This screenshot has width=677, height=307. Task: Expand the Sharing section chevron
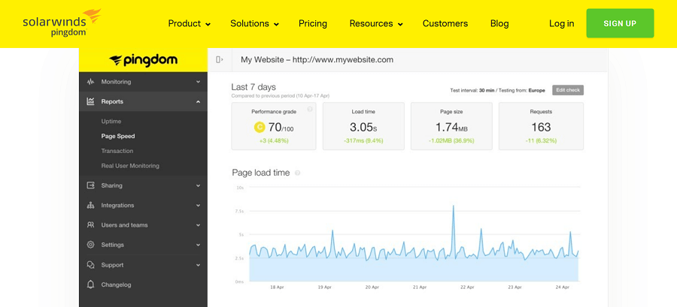(x=198, y=185)
